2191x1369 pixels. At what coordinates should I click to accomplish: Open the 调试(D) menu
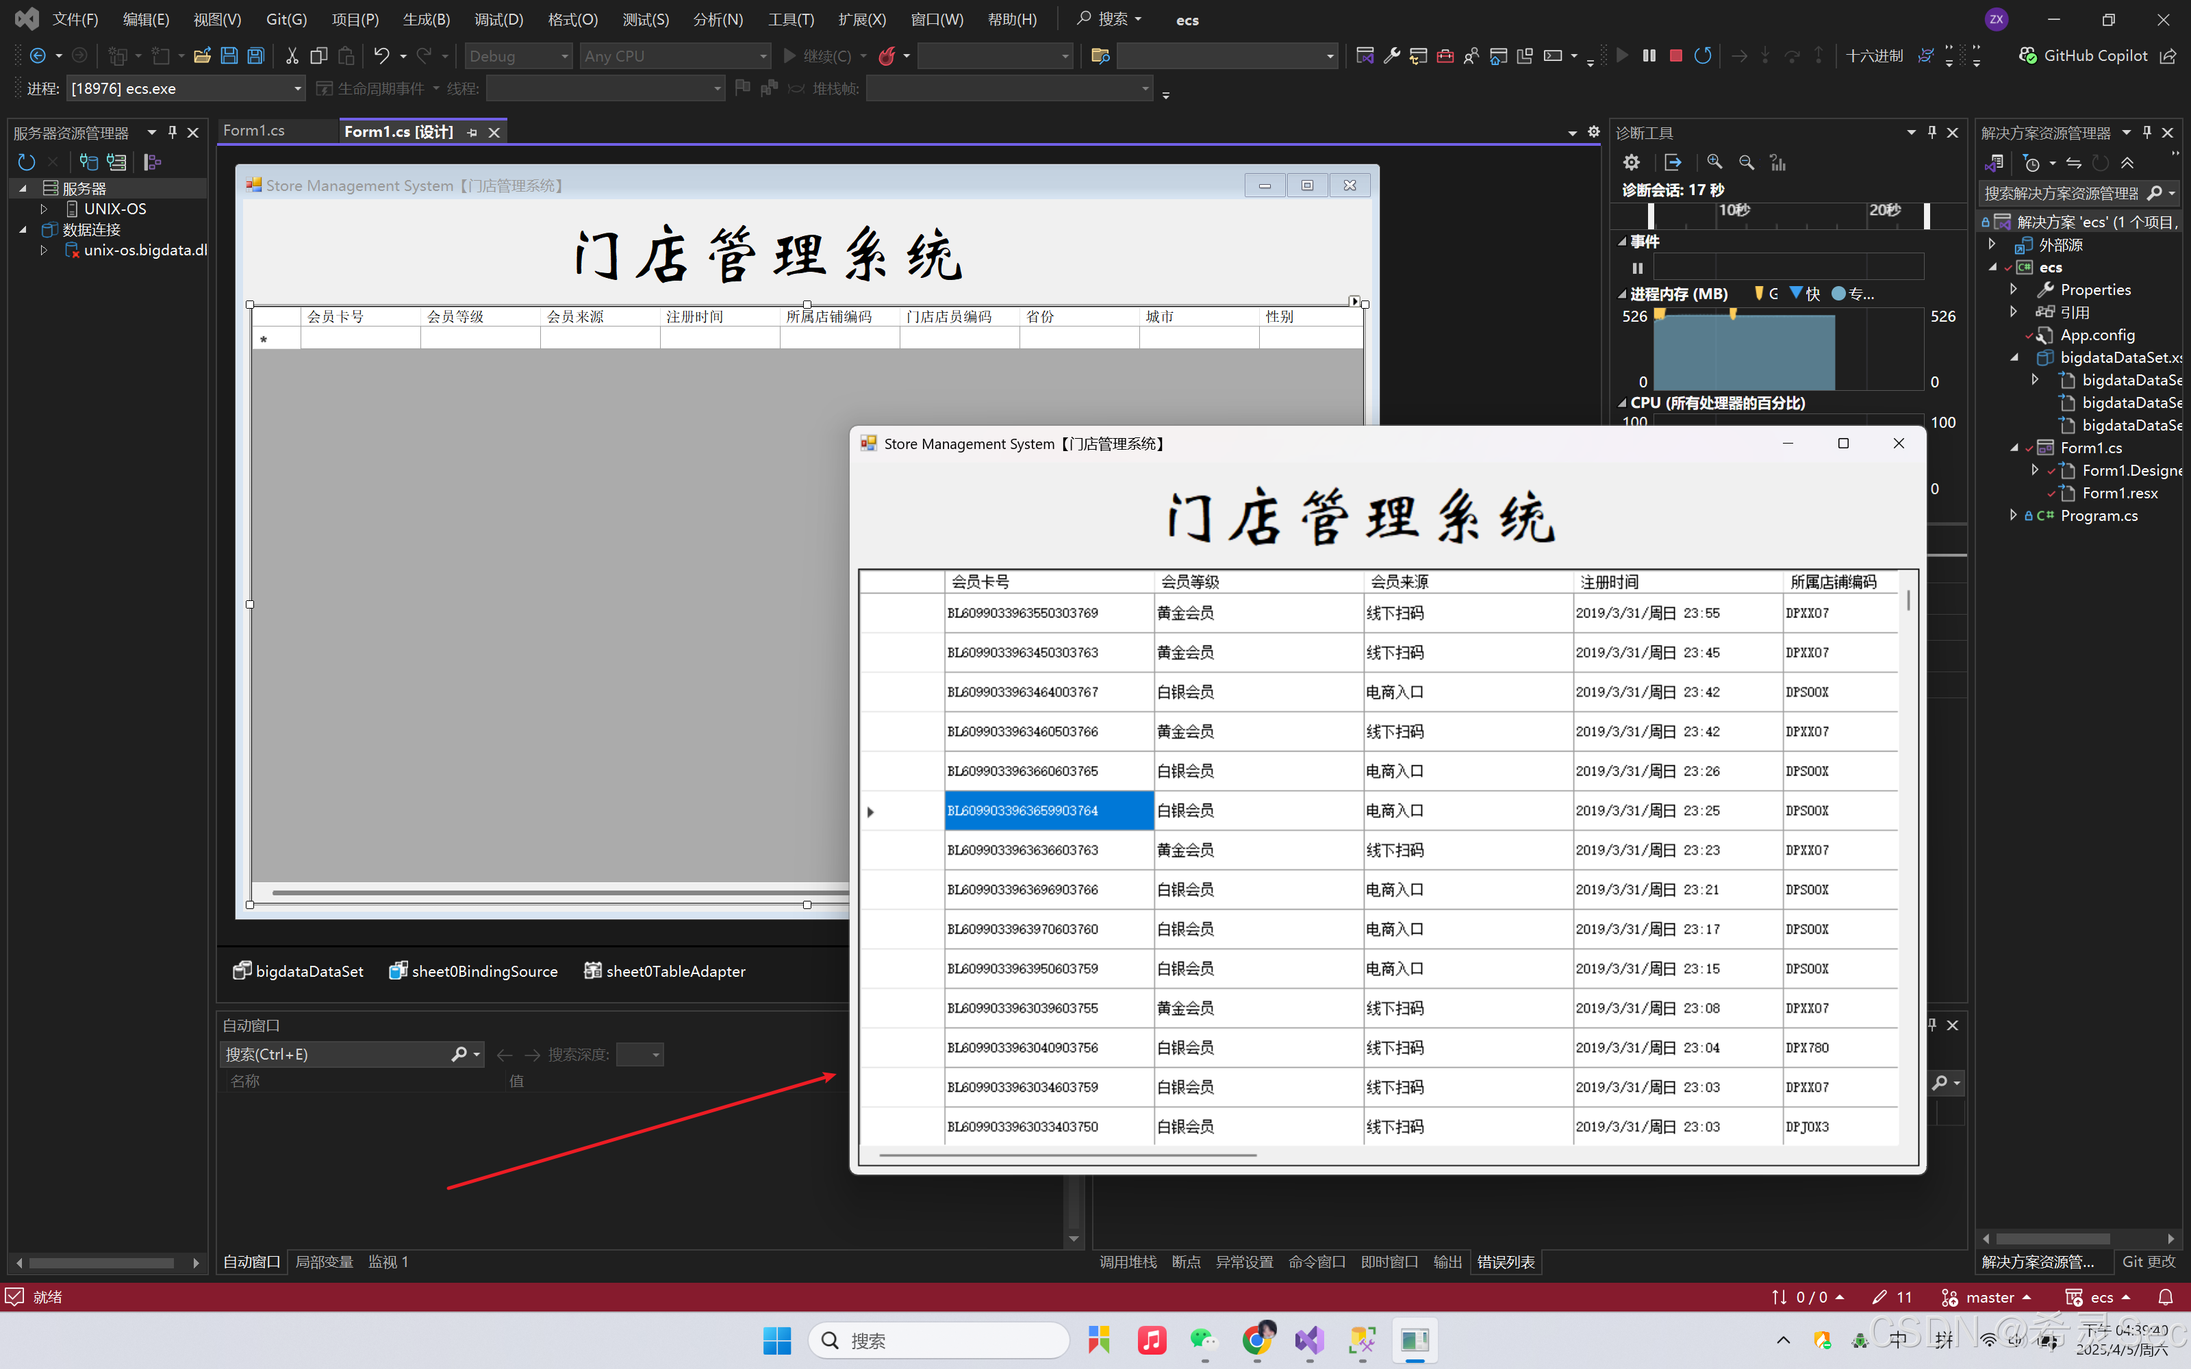(x=499, y=19)
